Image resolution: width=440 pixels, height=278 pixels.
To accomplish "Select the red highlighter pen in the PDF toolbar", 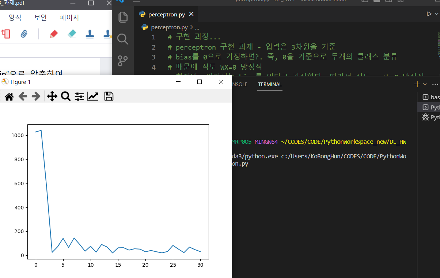I will [53, 34].
